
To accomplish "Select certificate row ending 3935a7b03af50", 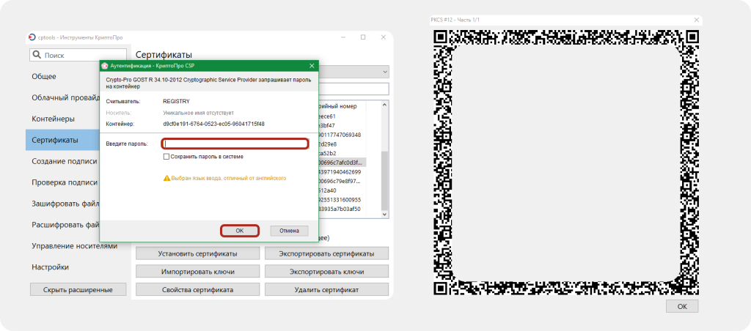I will (342, 209).
